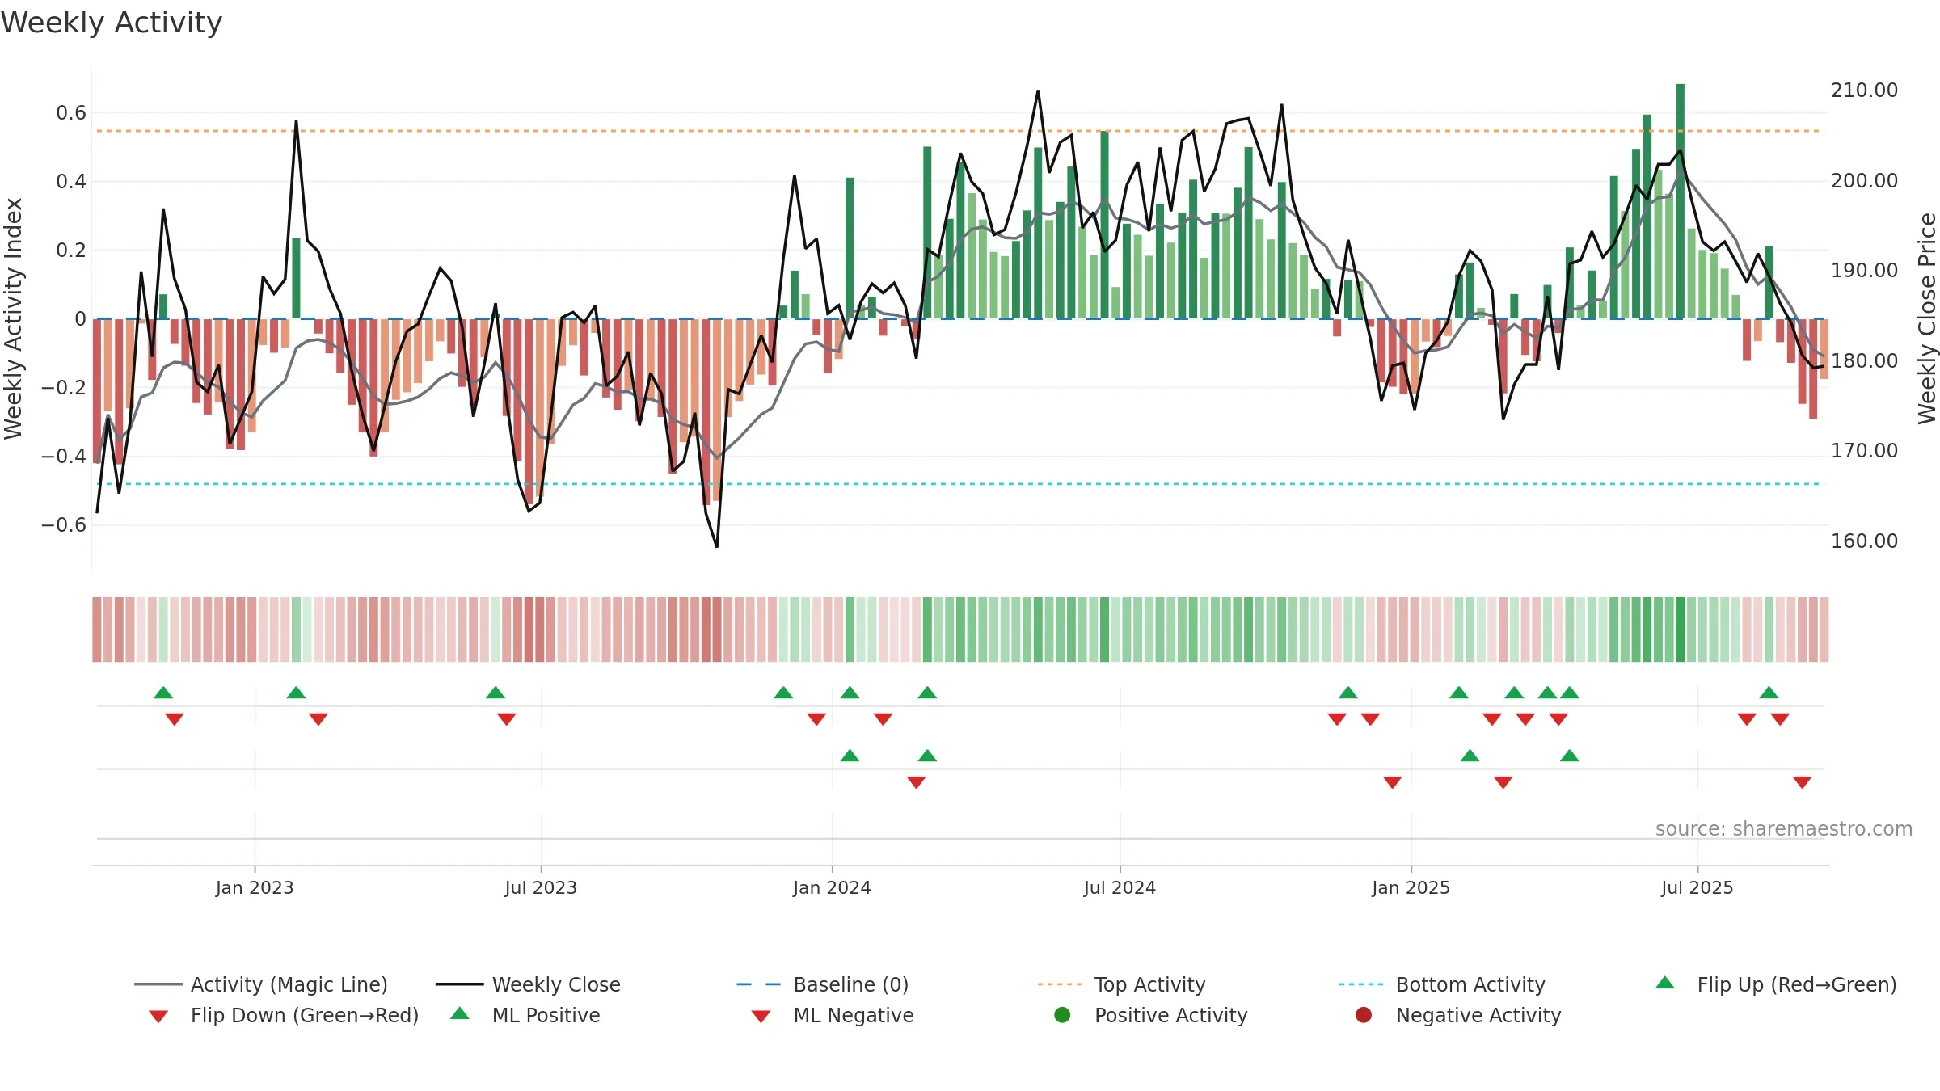Click the 210.00 price axis label
1940x1091 pixels.
click(x=1864, y=90)
